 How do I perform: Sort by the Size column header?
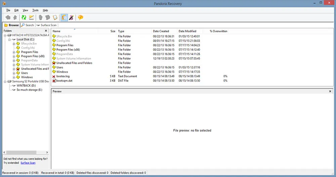tap(107, 31)
